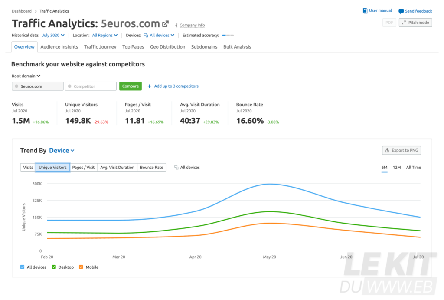444x300 pixels.
Task: Click the Bounce Rate 16.60% value
Action: click(250, 121)
